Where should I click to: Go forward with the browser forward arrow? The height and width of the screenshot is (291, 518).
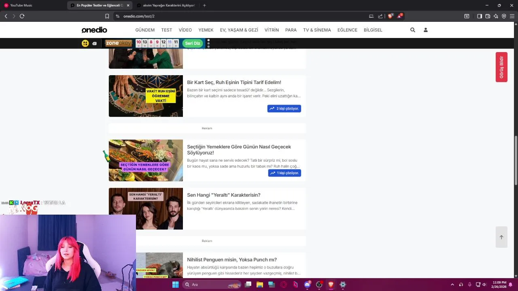[x=14, y=16]
